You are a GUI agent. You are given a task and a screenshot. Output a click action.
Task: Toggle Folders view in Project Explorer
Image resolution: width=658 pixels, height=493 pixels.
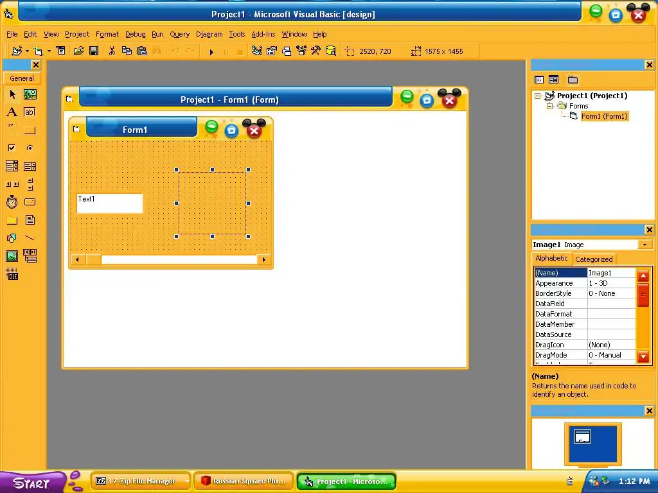[573, 80]
